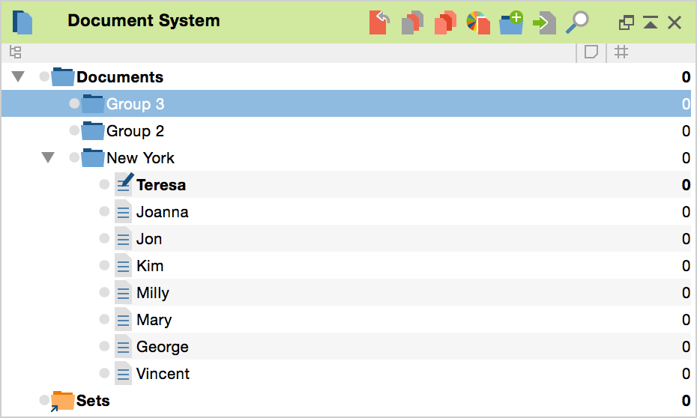Click the tree structure icon below the title
This screenshot has width=697, height=418.
[15, 52]
